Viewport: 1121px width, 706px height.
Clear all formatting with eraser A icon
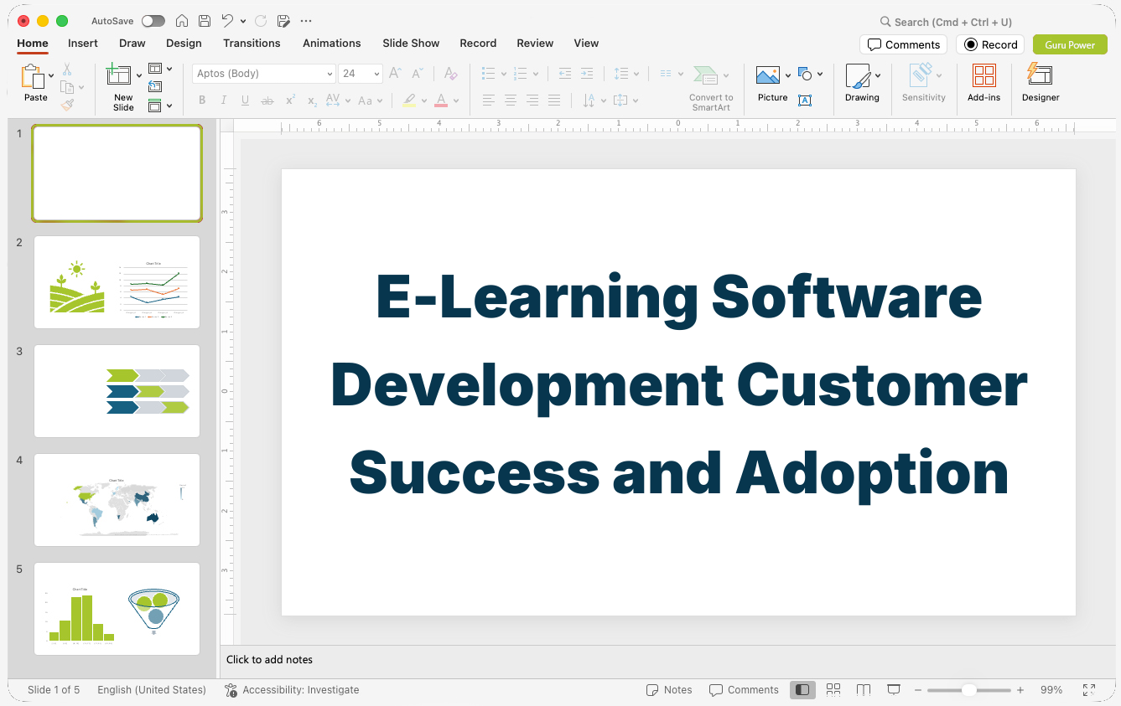[x=451, y=74]
